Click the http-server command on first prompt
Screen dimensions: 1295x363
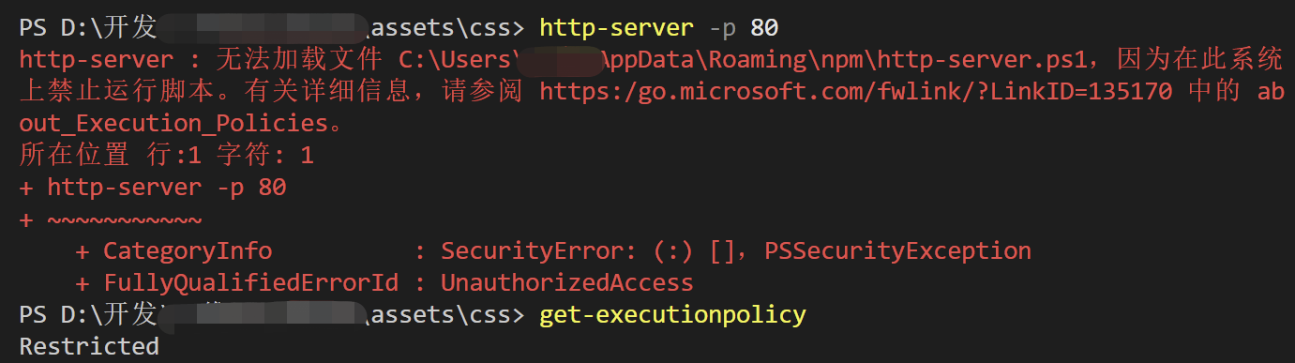pos(617,28)
